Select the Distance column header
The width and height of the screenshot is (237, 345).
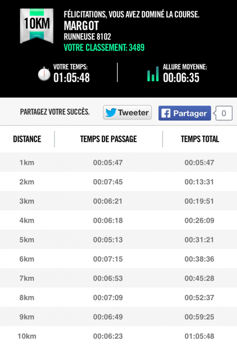point(27,139)
